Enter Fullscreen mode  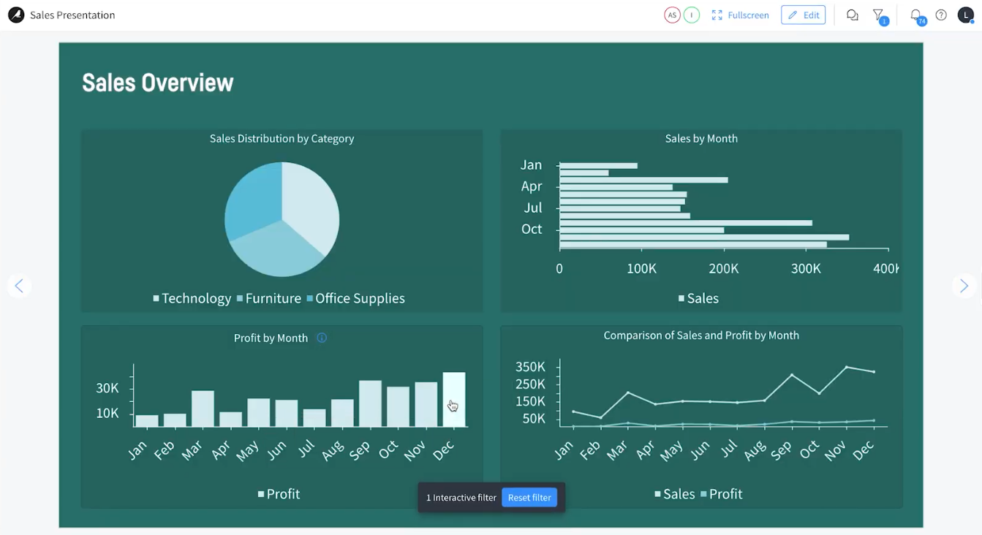coord(740,15)
